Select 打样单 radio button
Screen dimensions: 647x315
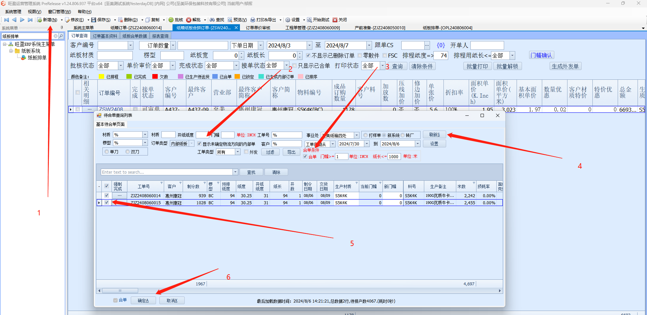[366, 135]
